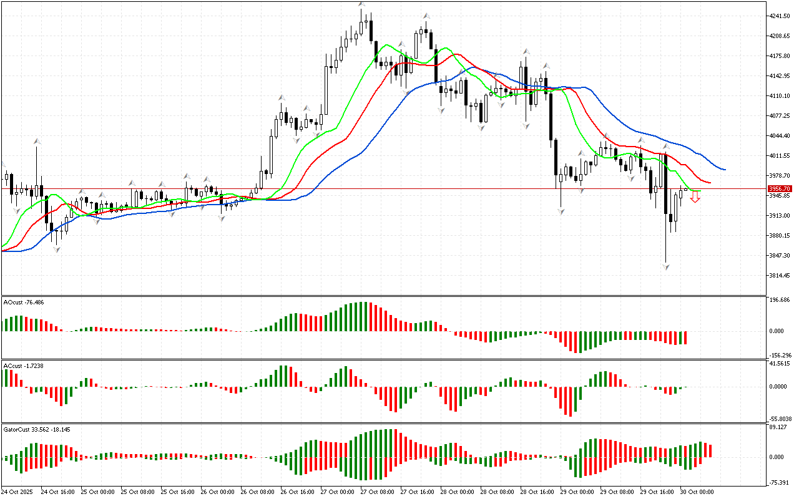Select the 89.127 value on the Gator scale
Screen dimensions: 799x499
pyautogui.click(x=779, y=427)
